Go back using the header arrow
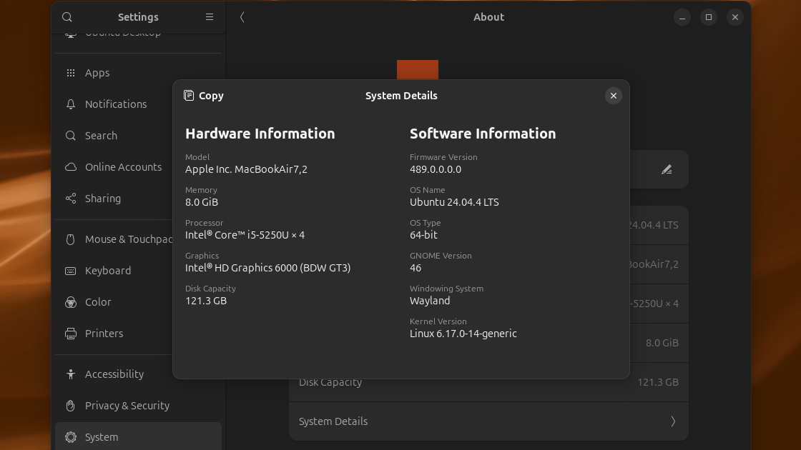 coord(242,17)
